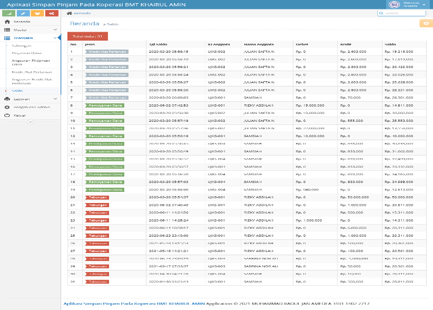
Task: Go to Pengaturan Admin
Action: point(32,107)
